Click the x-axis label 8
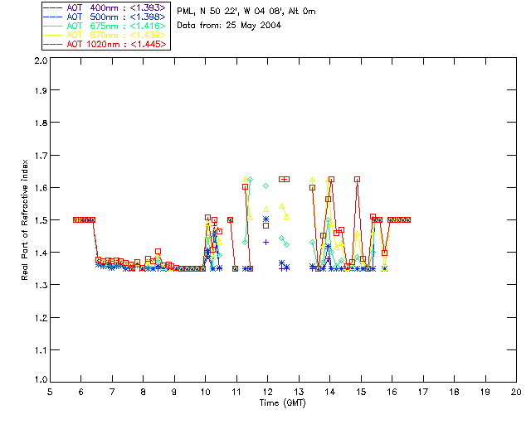The height and width of the screenshot is (424, 531). point(144,392)
